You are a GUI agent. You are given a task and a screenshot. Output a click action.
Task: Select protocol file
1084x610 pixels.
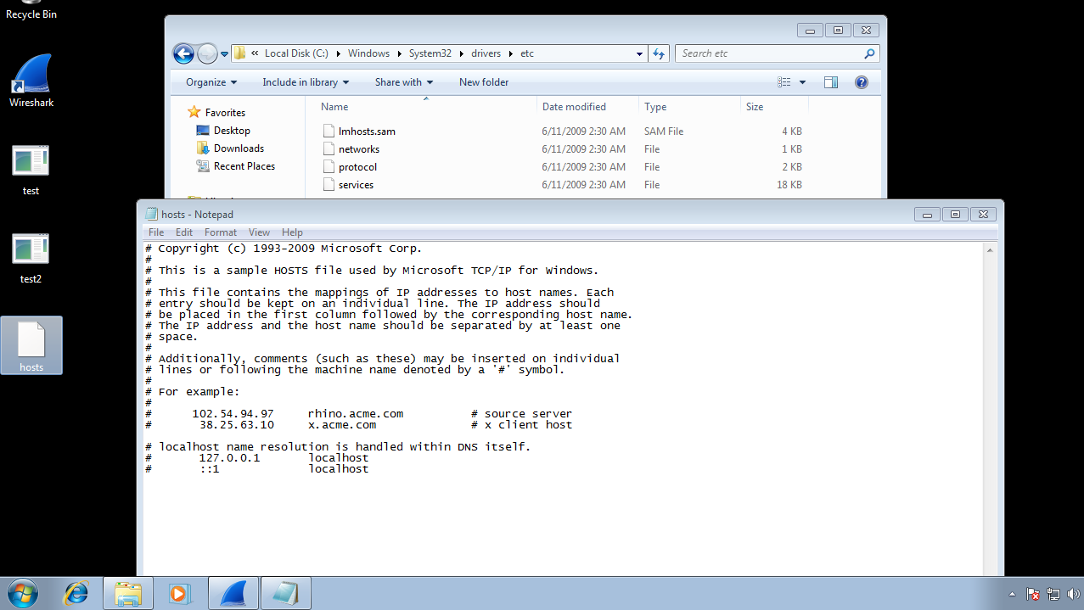click(x=357, y=167)
